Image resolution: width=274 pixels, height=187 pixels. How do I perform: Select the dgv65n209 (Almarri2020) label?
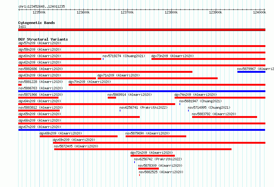40,114
